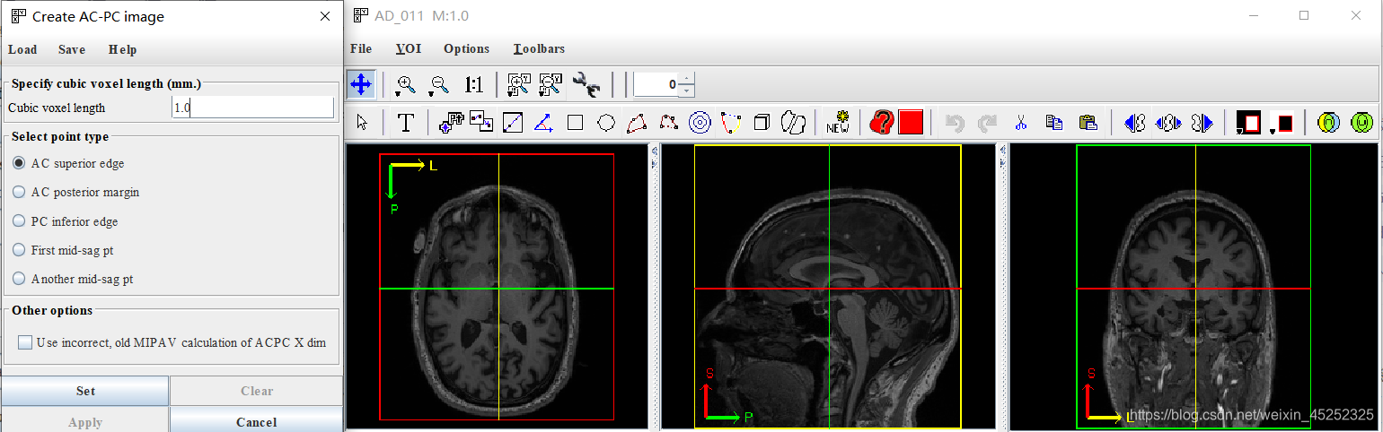1383x432 pixels.
Task: Select the protractor angle tool
Action: pos(543,123)
